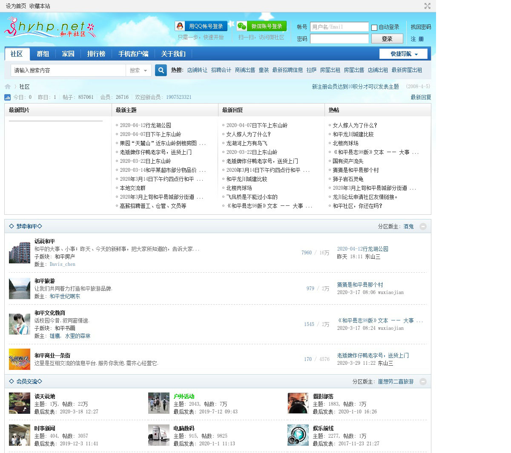Click the 设为首页 link
Viewport: 511px width, 453px height.
pos(16,6)
